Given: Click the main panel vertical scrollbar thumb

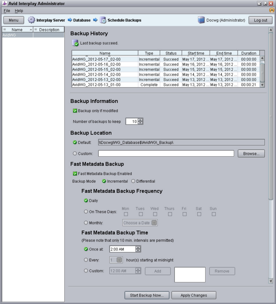Looking at the screenshot, I should click(x=271, y=116).
